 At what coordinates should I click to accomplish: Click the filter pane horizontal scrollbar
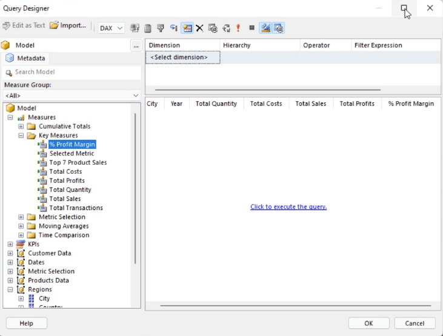pos(267,90)
